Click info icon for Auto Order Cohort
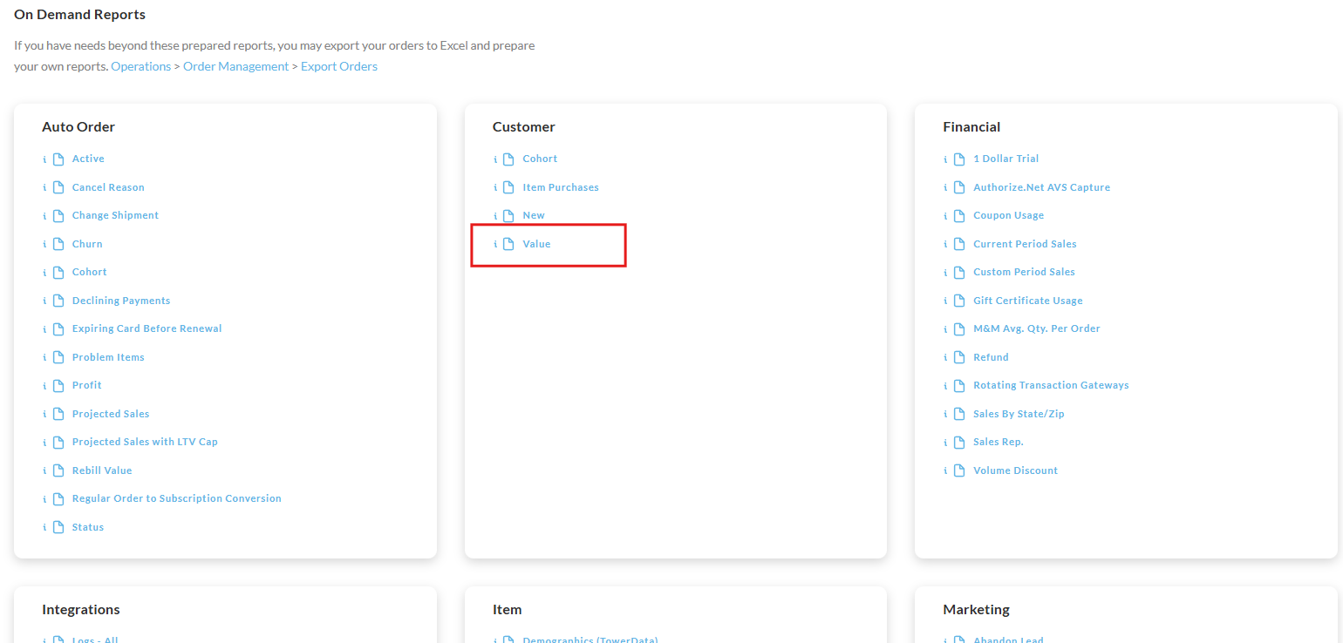 point(44,273)
